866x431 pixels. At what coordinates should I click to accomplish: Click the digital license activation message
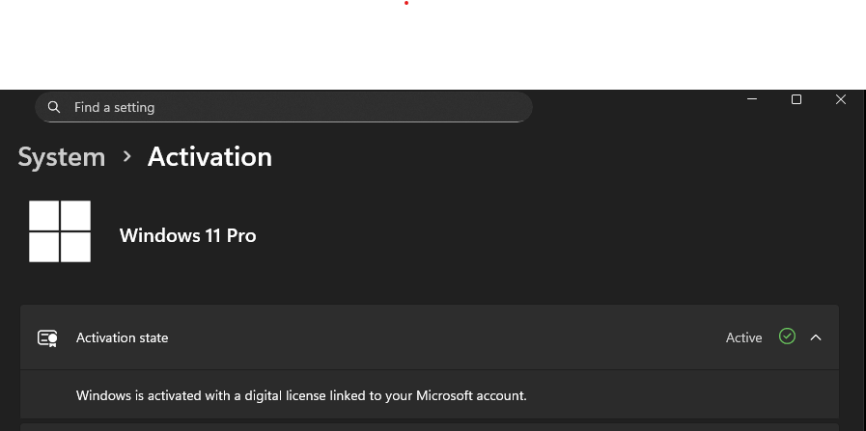[301, 395]
